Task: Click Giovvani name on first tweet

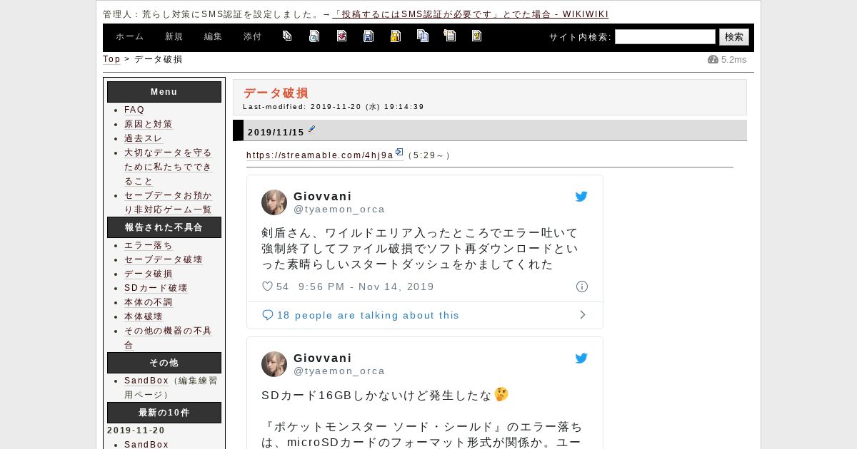Action: [x=323, y=196]
